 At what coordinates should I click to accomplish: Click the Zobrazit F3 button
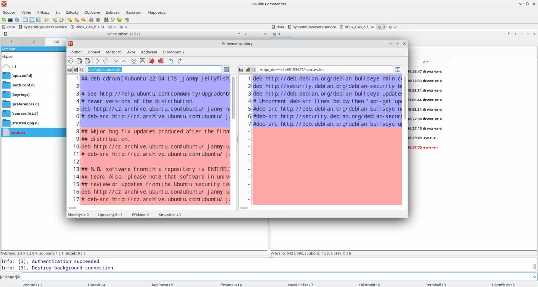32,285
